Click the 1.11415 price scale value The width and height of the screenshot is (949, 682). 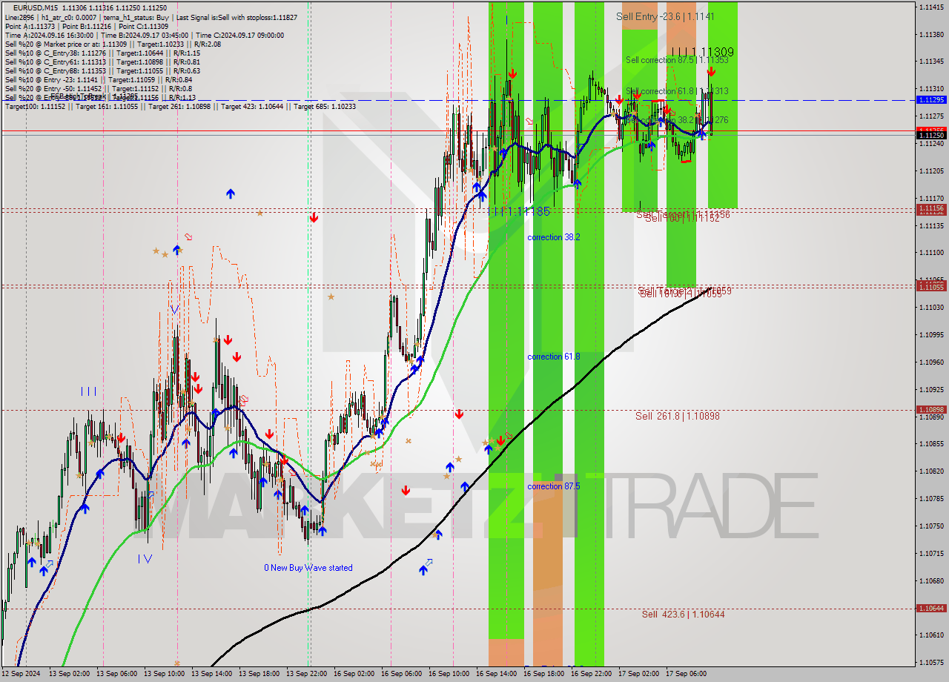click(931, 7)
